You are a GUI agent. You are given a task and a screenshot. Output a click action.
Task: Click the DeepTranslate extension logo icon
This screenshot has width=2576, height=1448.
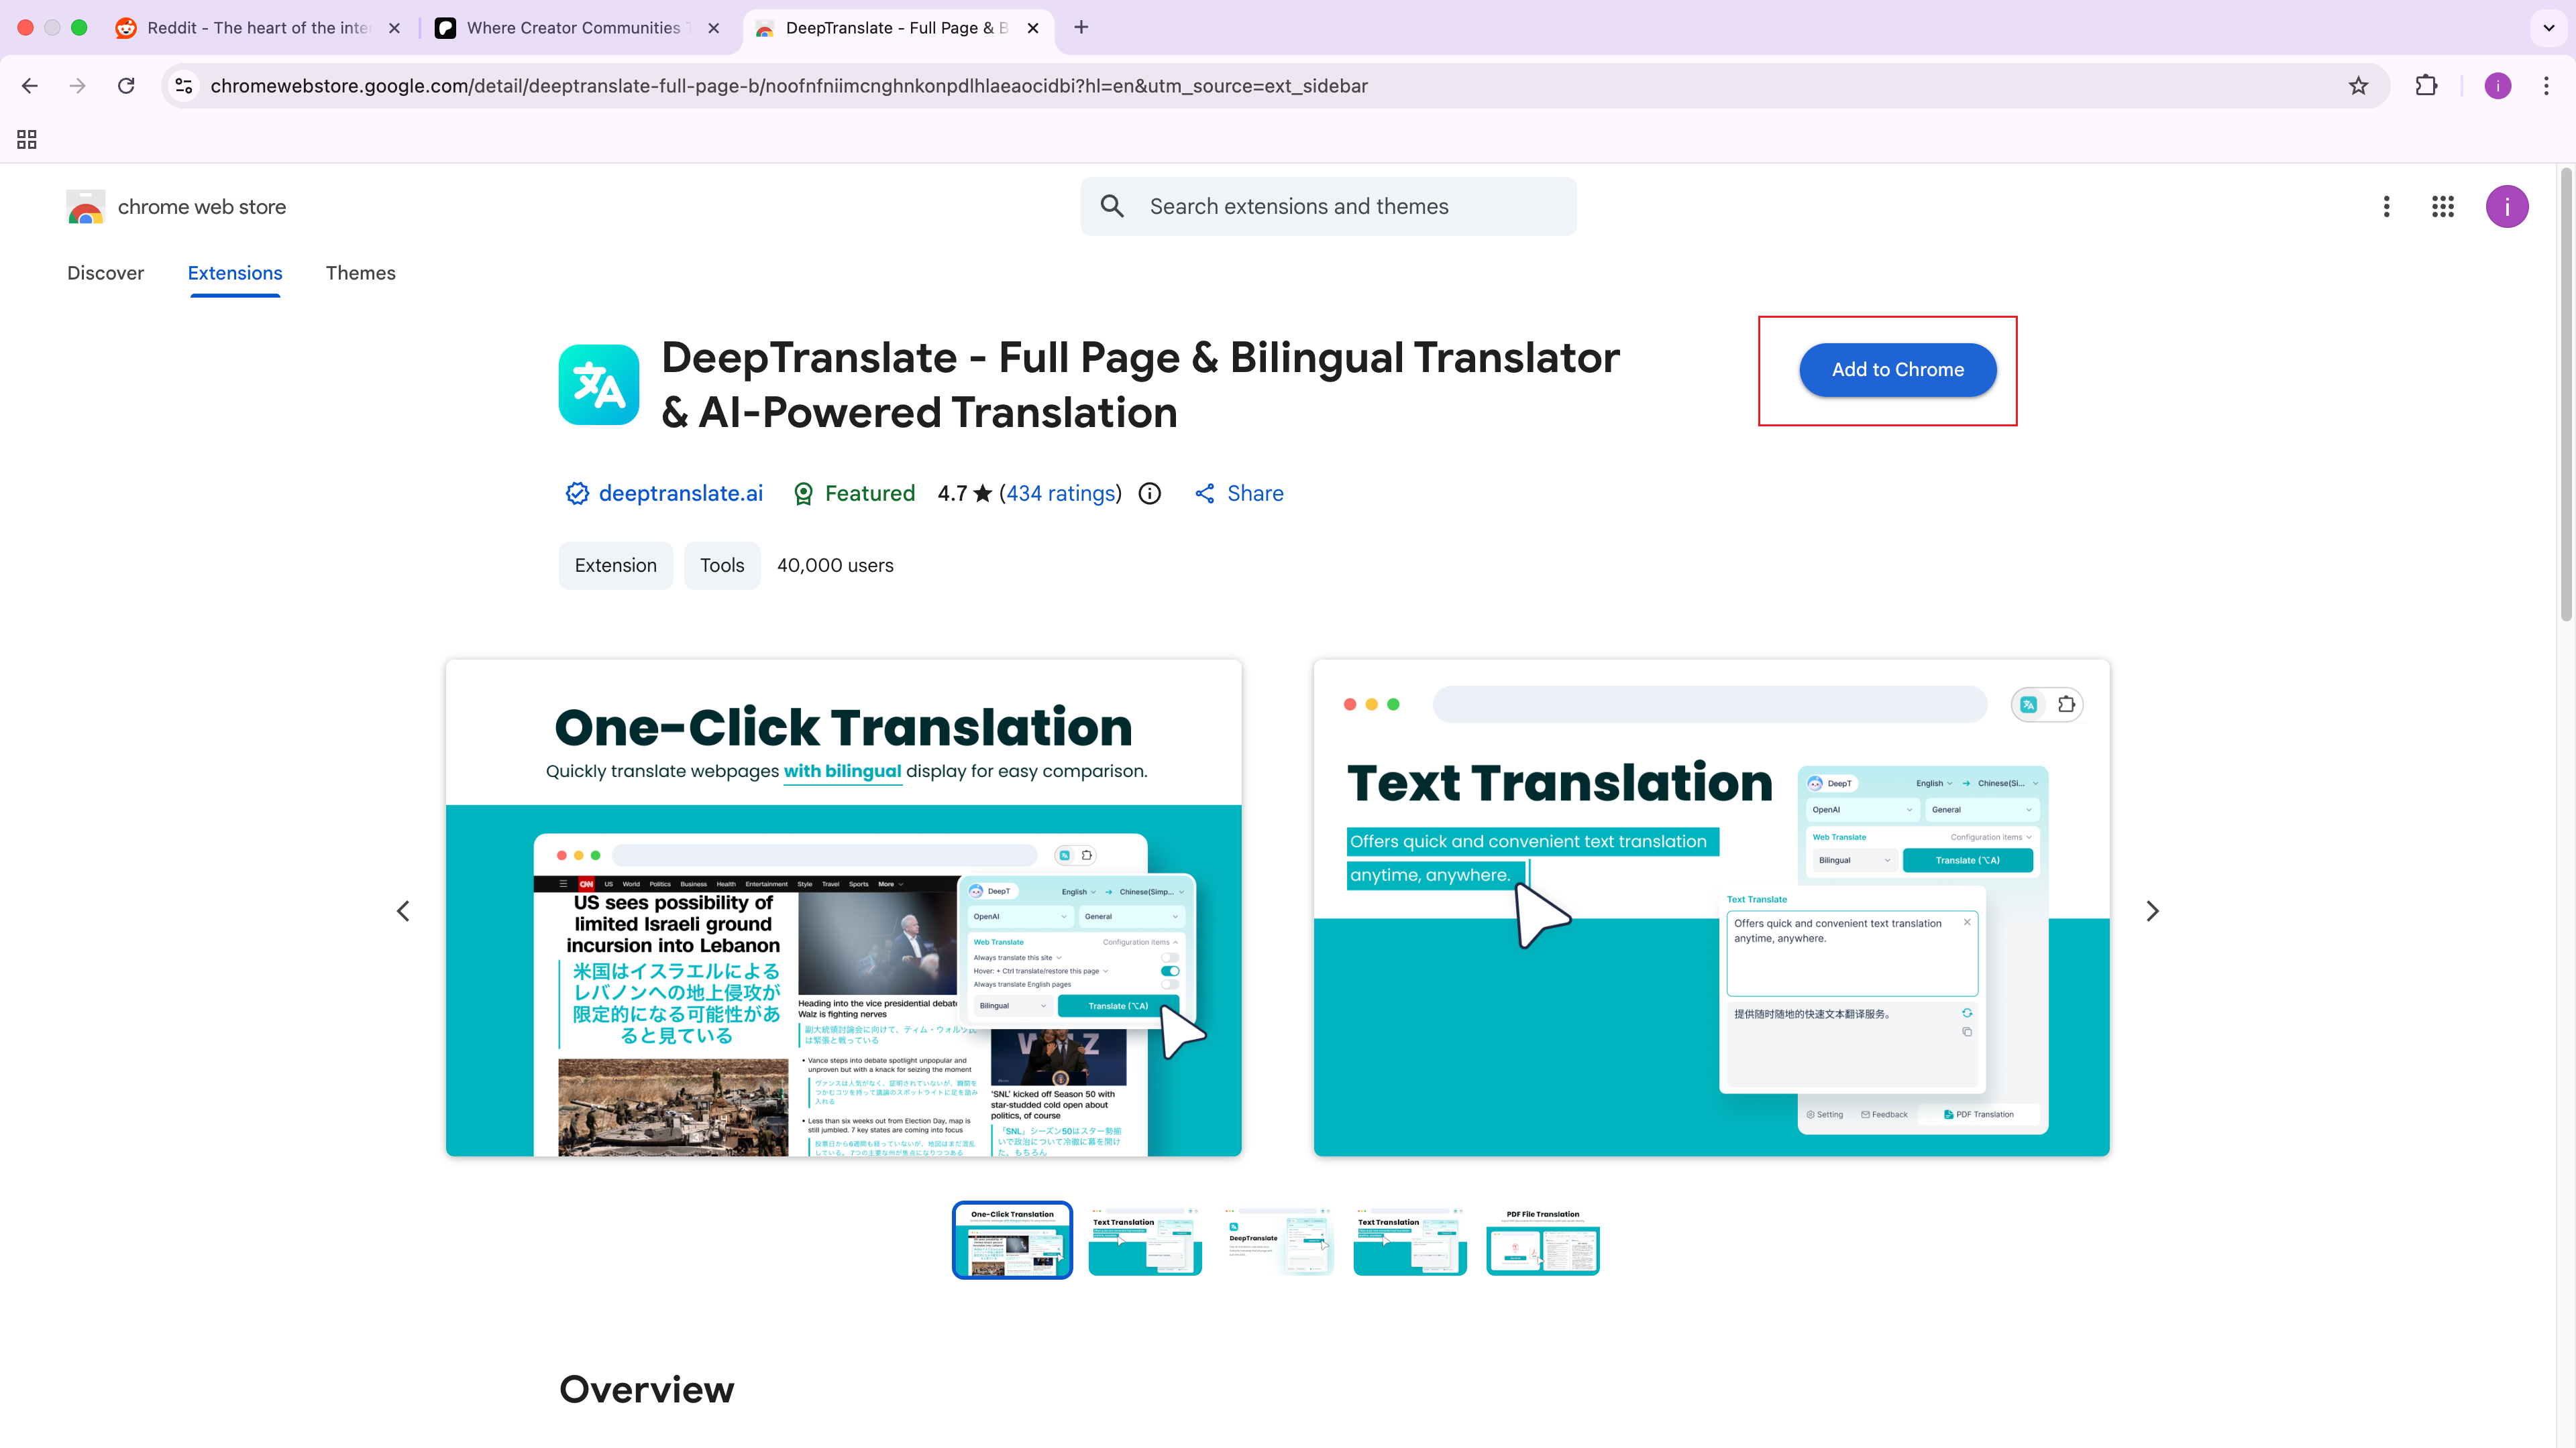[x=598, y=385]
